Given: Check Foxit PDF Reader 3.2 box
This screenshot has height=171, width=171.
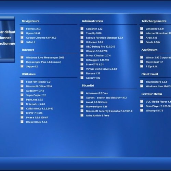Looking at the screenshot, I should click(x=22, y=81).
